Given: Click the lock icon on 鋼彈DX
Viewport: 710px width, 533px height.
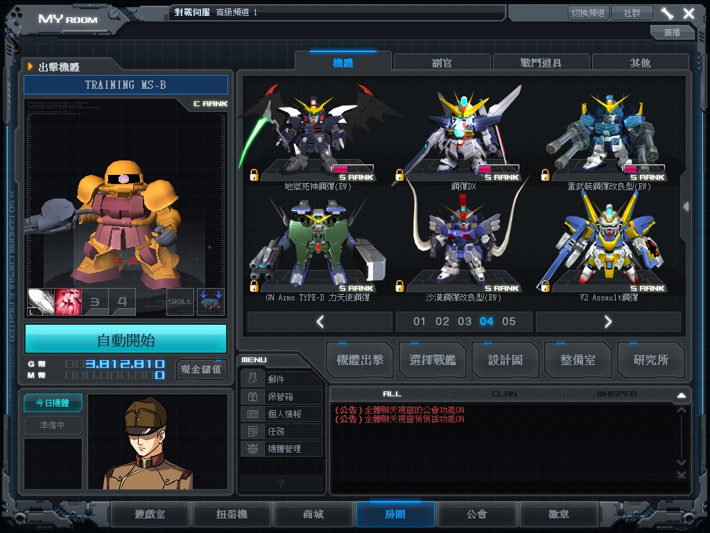Looking at the screenshot, I should click(x=399, y=175).
